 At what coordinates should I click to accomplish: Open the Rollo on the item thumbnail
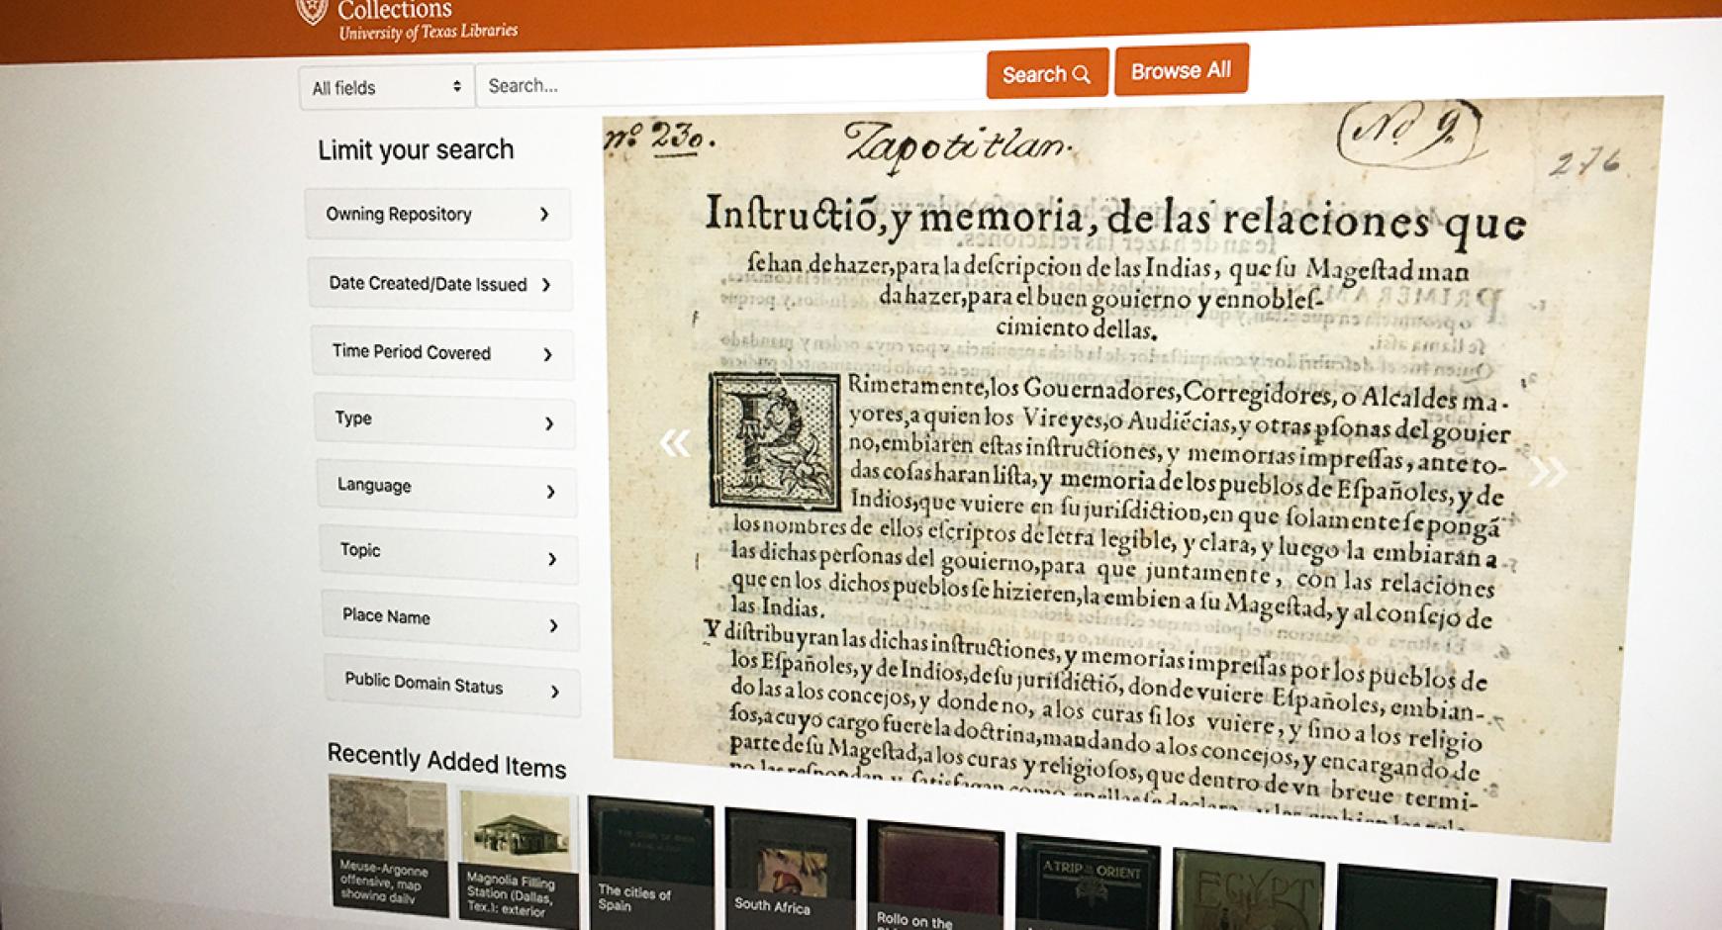(935, 876)
